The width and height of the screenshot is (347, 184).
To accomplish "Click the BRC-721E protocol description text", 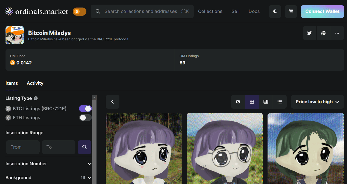I will 78,39.
